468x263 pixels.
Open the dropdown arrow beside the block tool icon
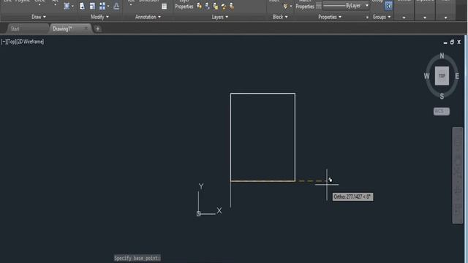(291, 7)
